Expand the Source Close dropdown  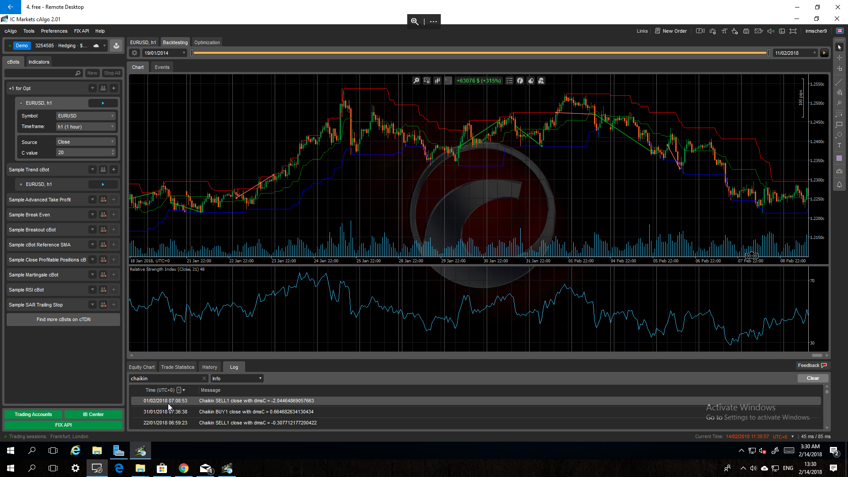pyautogui.click(x=86, y=142)
